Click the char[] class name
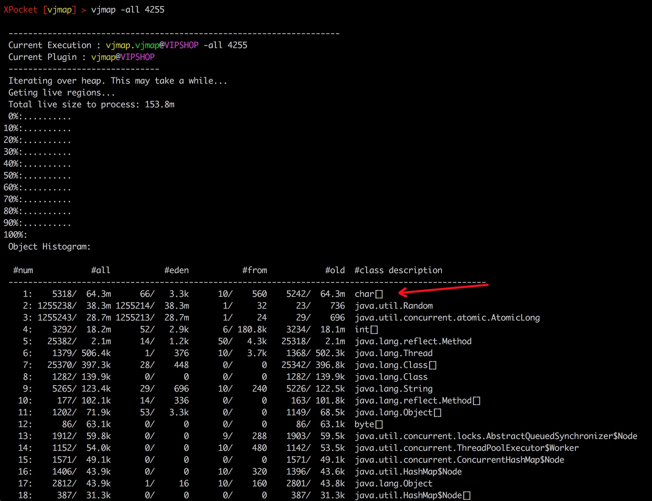 [369, 294]
